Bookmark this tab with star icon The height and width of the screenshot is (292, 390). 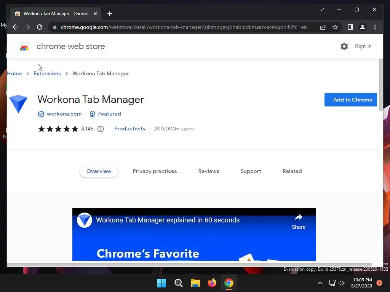click(x=335, y=27)
